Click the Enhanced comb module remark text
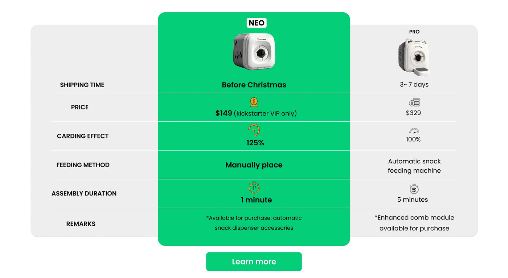 tap(414, 223)
